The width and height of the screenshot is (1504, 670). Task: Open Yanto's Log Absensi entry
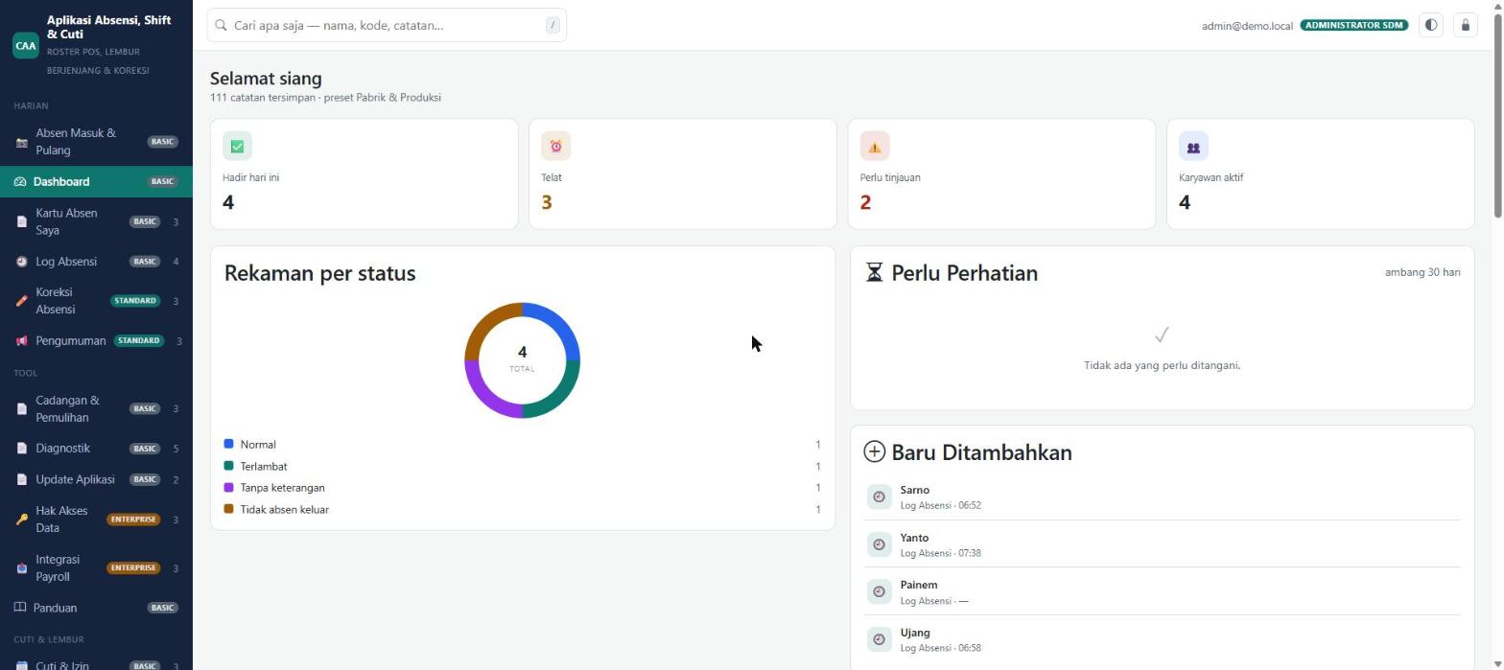coord(1162,544)
